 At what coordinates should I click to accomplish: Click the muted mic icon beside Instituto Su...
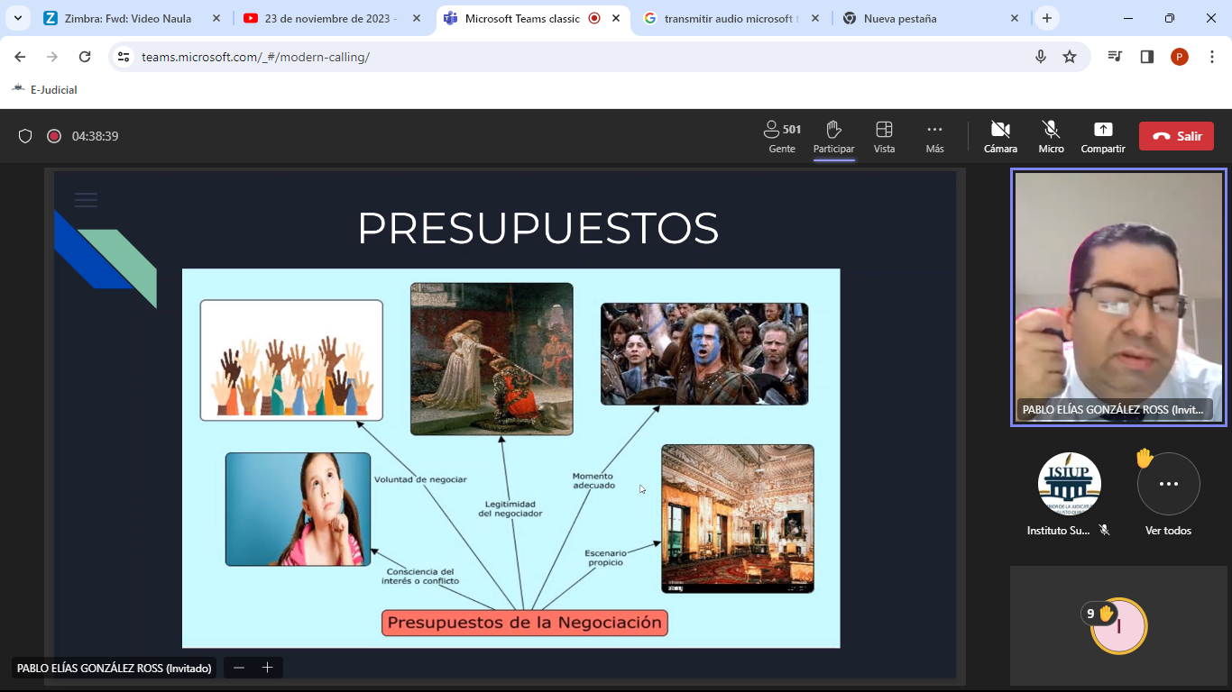(1105, 531)
